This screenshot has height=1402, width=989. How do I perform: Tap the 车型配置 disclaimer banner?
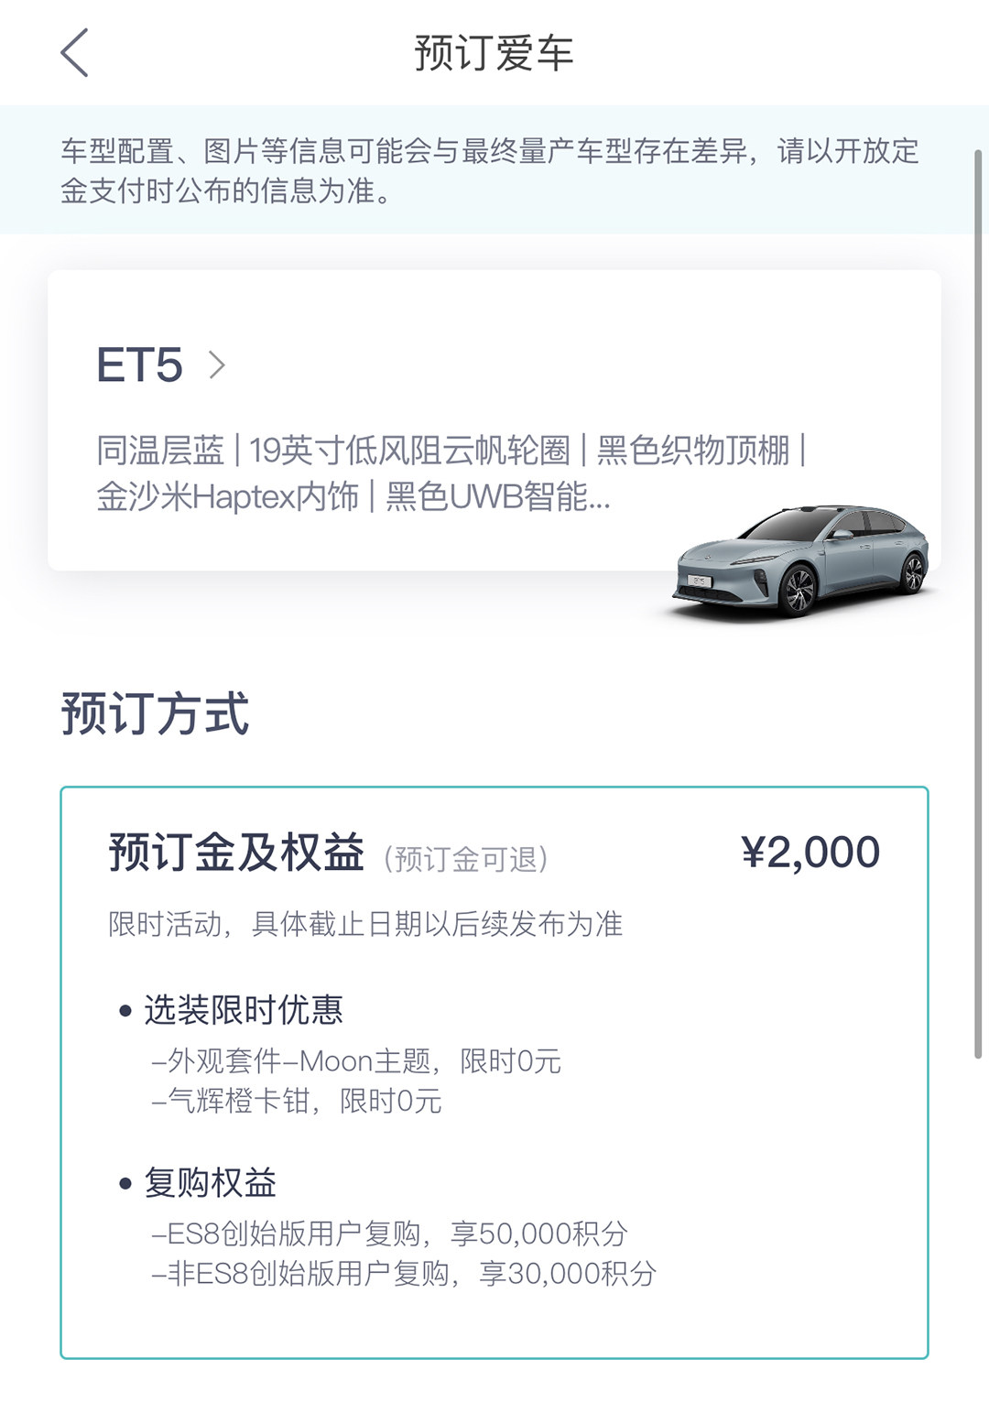[x=490, y=170]
